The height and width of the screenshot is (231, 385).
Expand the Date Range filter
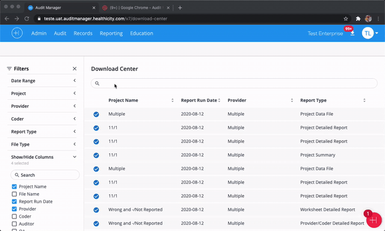75,81
